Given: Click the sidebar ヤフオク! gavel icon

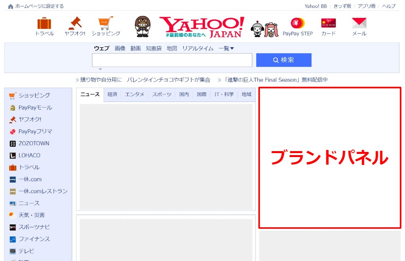Looking at the screenshot, I should coord(13,119).
